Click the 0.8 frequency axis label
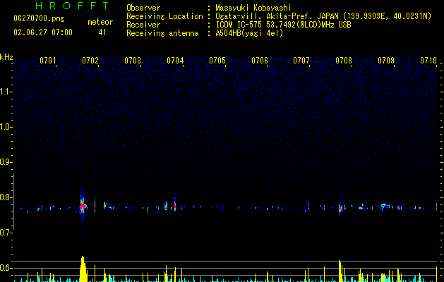 [6, 197]
